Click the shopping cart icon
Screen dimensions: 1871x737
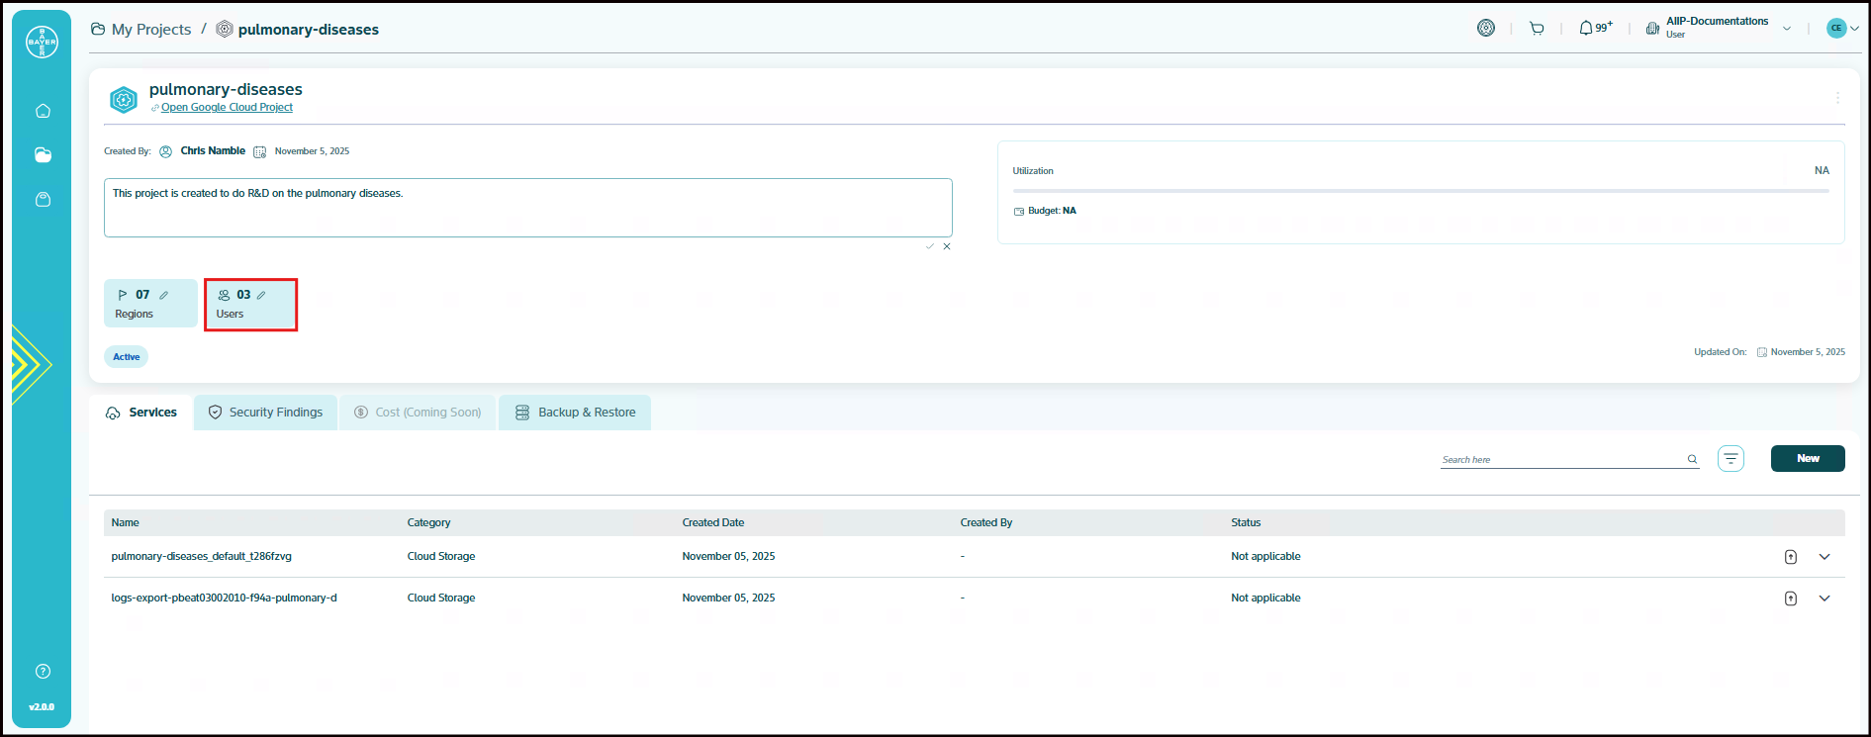(1537, 29)
